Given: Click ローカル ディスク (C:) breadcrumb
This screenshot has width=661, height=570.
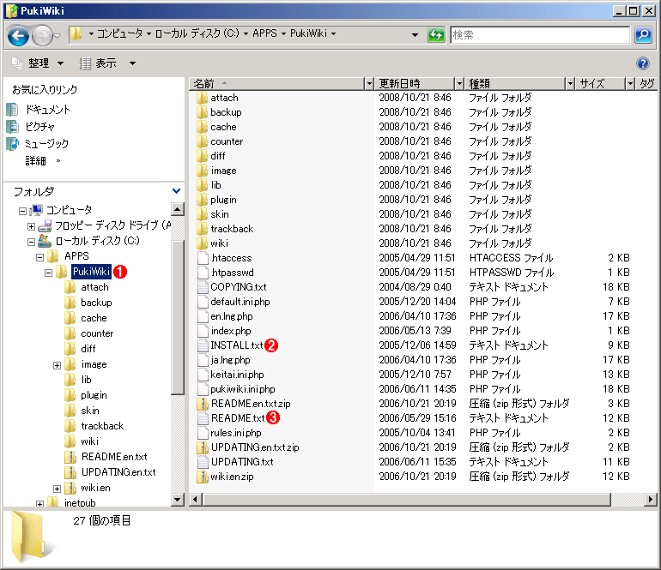Looking at the screenshot, I should (197, 33).
